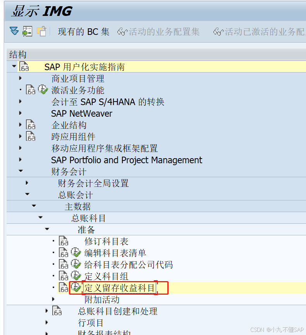
Task: Collapse the 总账科目 node
Action: (x=41, y=218)
